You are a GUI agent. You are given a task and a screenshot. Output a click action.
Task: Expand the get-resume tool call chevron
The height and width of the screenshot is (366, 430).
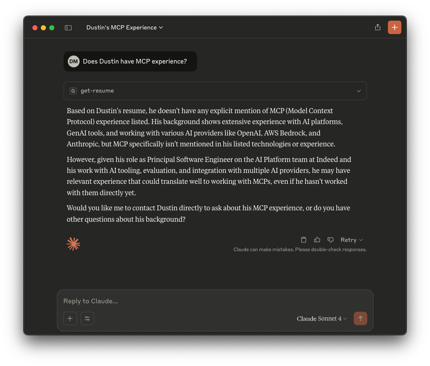coord(359,91)
